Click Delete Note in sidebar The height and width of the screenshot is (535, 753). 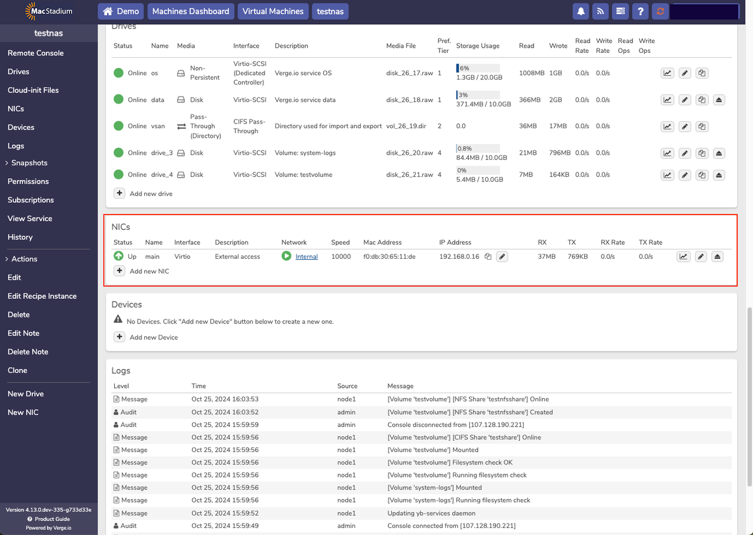tap(28, 352)
